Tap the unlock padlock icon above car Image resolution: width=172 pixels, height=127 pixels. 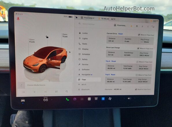point(47,37)
